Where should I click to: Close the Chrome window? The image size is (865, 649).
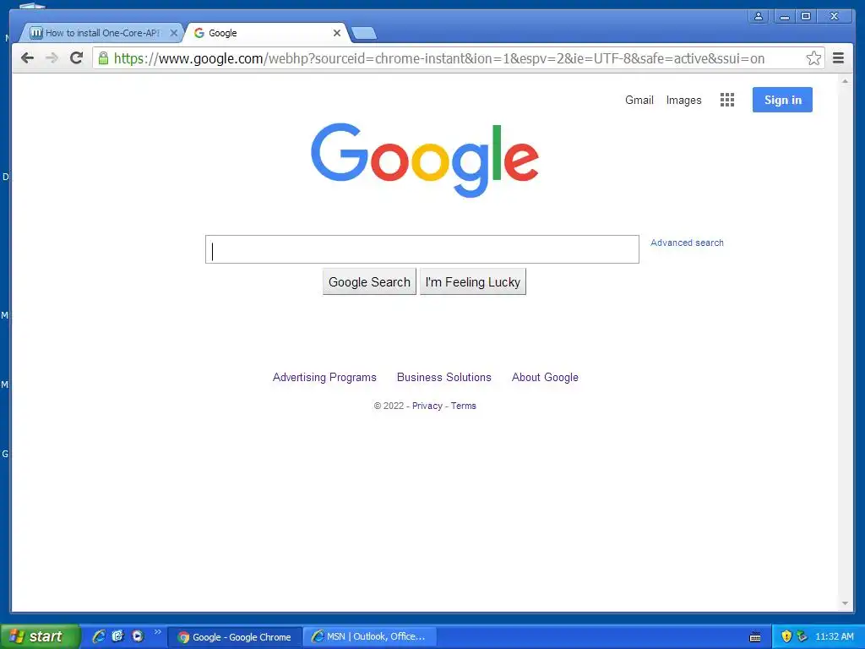pos(834,16)
